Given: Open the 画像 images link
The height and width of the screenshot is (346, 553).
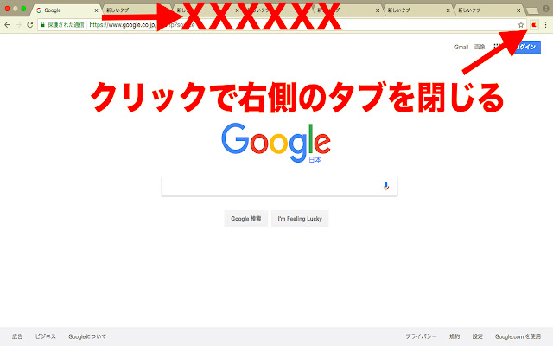Looking at the screenshot, I should (480, 47).
